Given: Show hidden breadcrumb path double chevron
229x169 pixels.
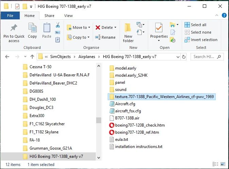Looking at the screenshot, I should [46, 57].
